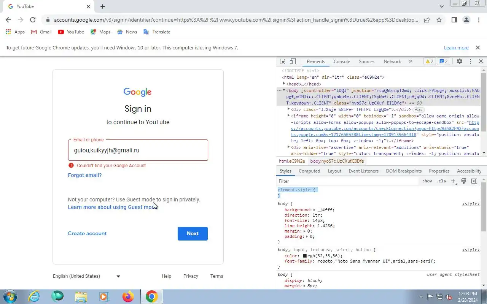This screenshot has width=487, height=304.
Task: Toggle the .cls element classes panel
Action: coord(441,181)
